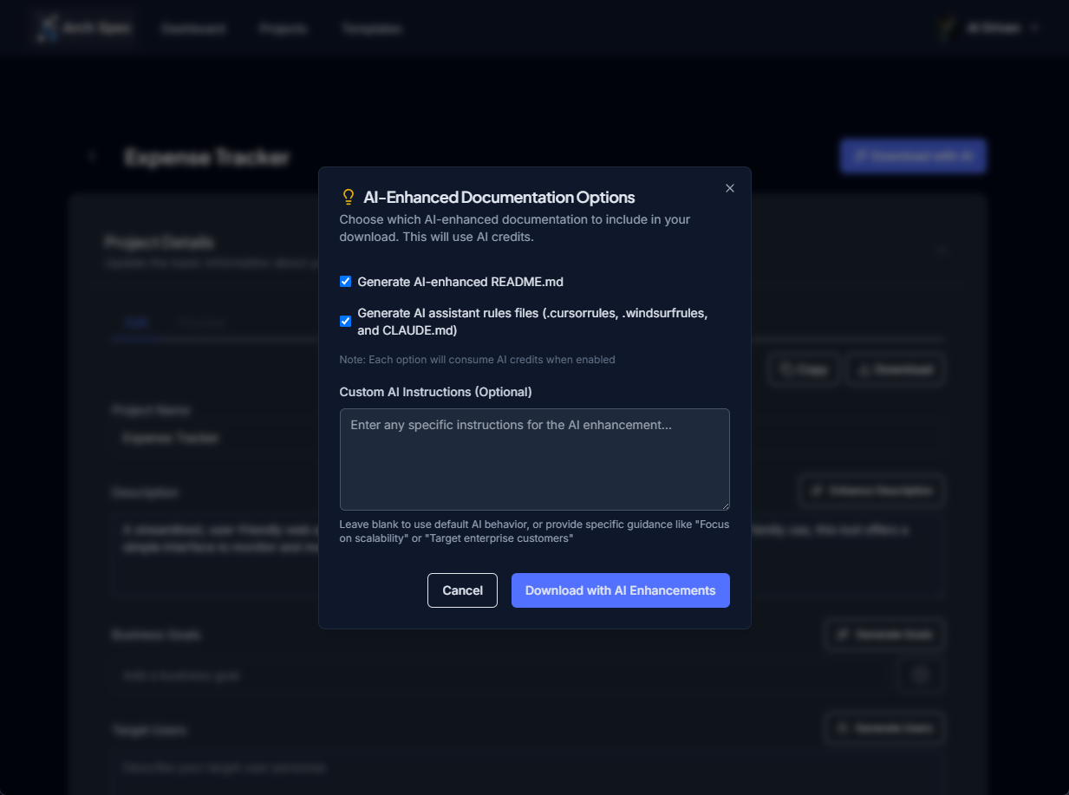1069x795 pixels.
Task: Click the note about consuming AI credits
Action: 477,359
